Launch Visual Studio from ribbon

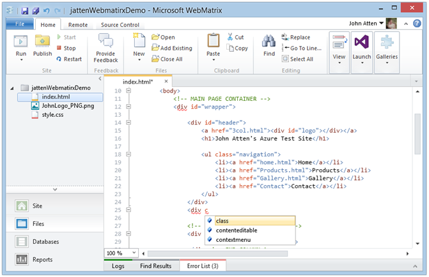click(362, 52)
